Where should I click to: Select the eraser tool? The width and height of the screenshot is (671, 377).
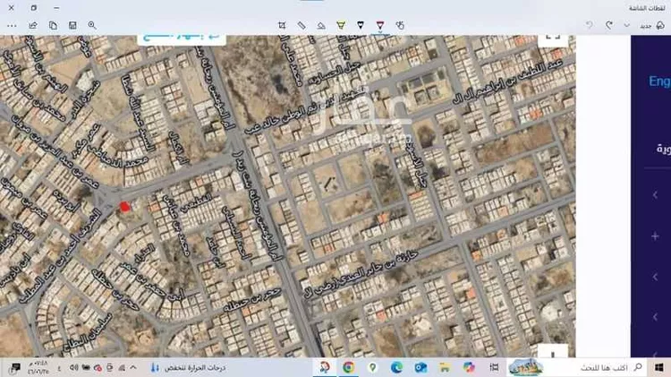tap(321, 26)
